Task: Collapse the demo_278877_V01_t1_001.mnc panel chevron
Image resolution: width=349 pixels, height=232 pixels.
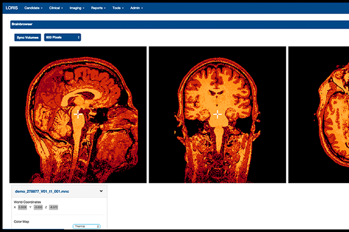Action: point(101,191)
